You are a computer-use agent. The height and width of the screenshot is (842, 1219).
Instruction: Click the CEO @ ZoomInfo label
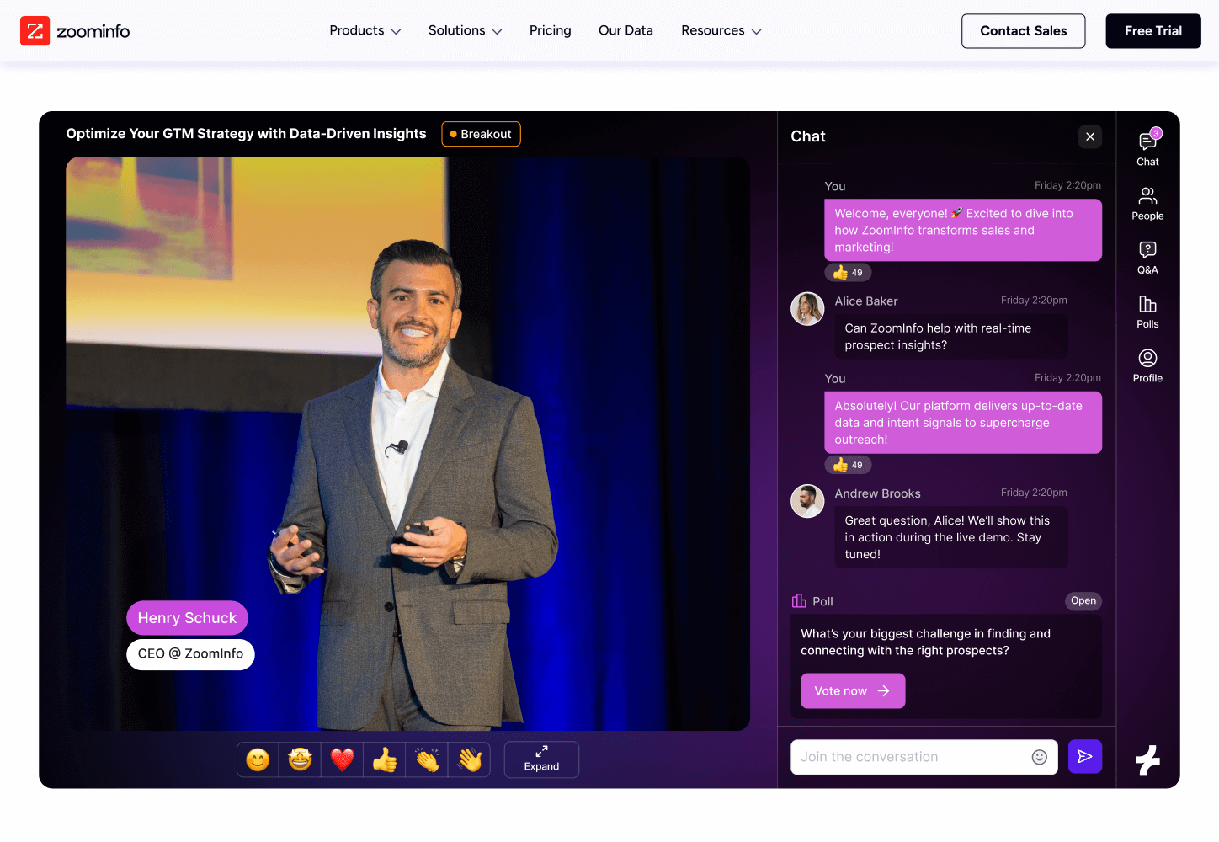pyautogui.click(x=190, y=654)
